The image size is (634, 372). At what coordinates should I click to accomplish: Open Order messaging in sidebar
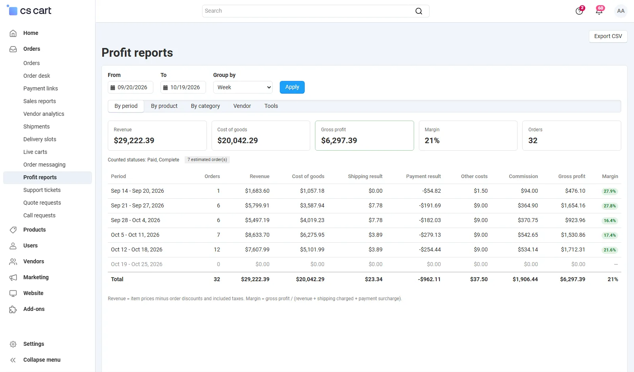point(44,165)
